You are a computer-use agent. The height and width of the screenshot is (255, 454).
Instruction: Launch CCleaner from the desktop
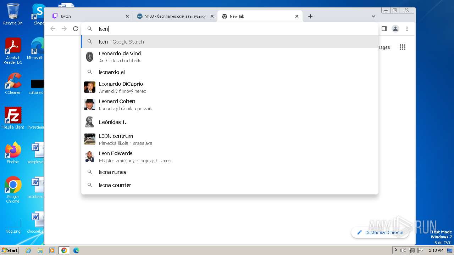point(13,84)
